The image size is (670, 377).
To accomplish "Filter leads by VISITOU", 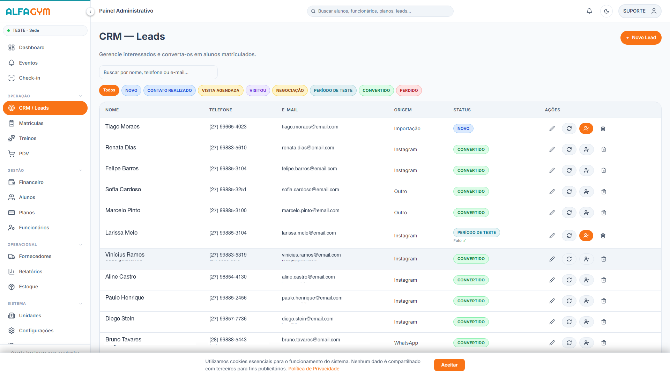I will (x=258, y=90).
